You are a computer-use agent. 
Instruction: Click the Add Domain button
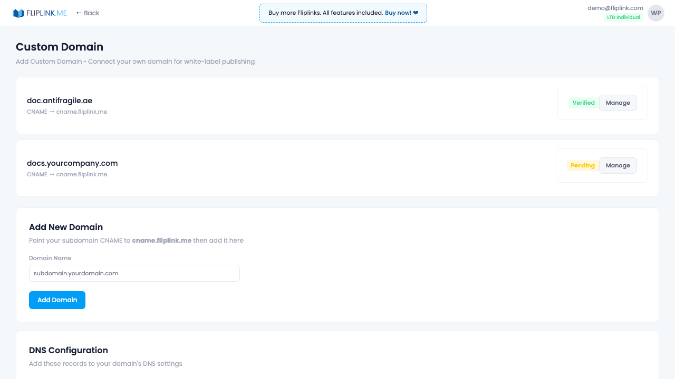pyautogui.click(x=57, y=300)
